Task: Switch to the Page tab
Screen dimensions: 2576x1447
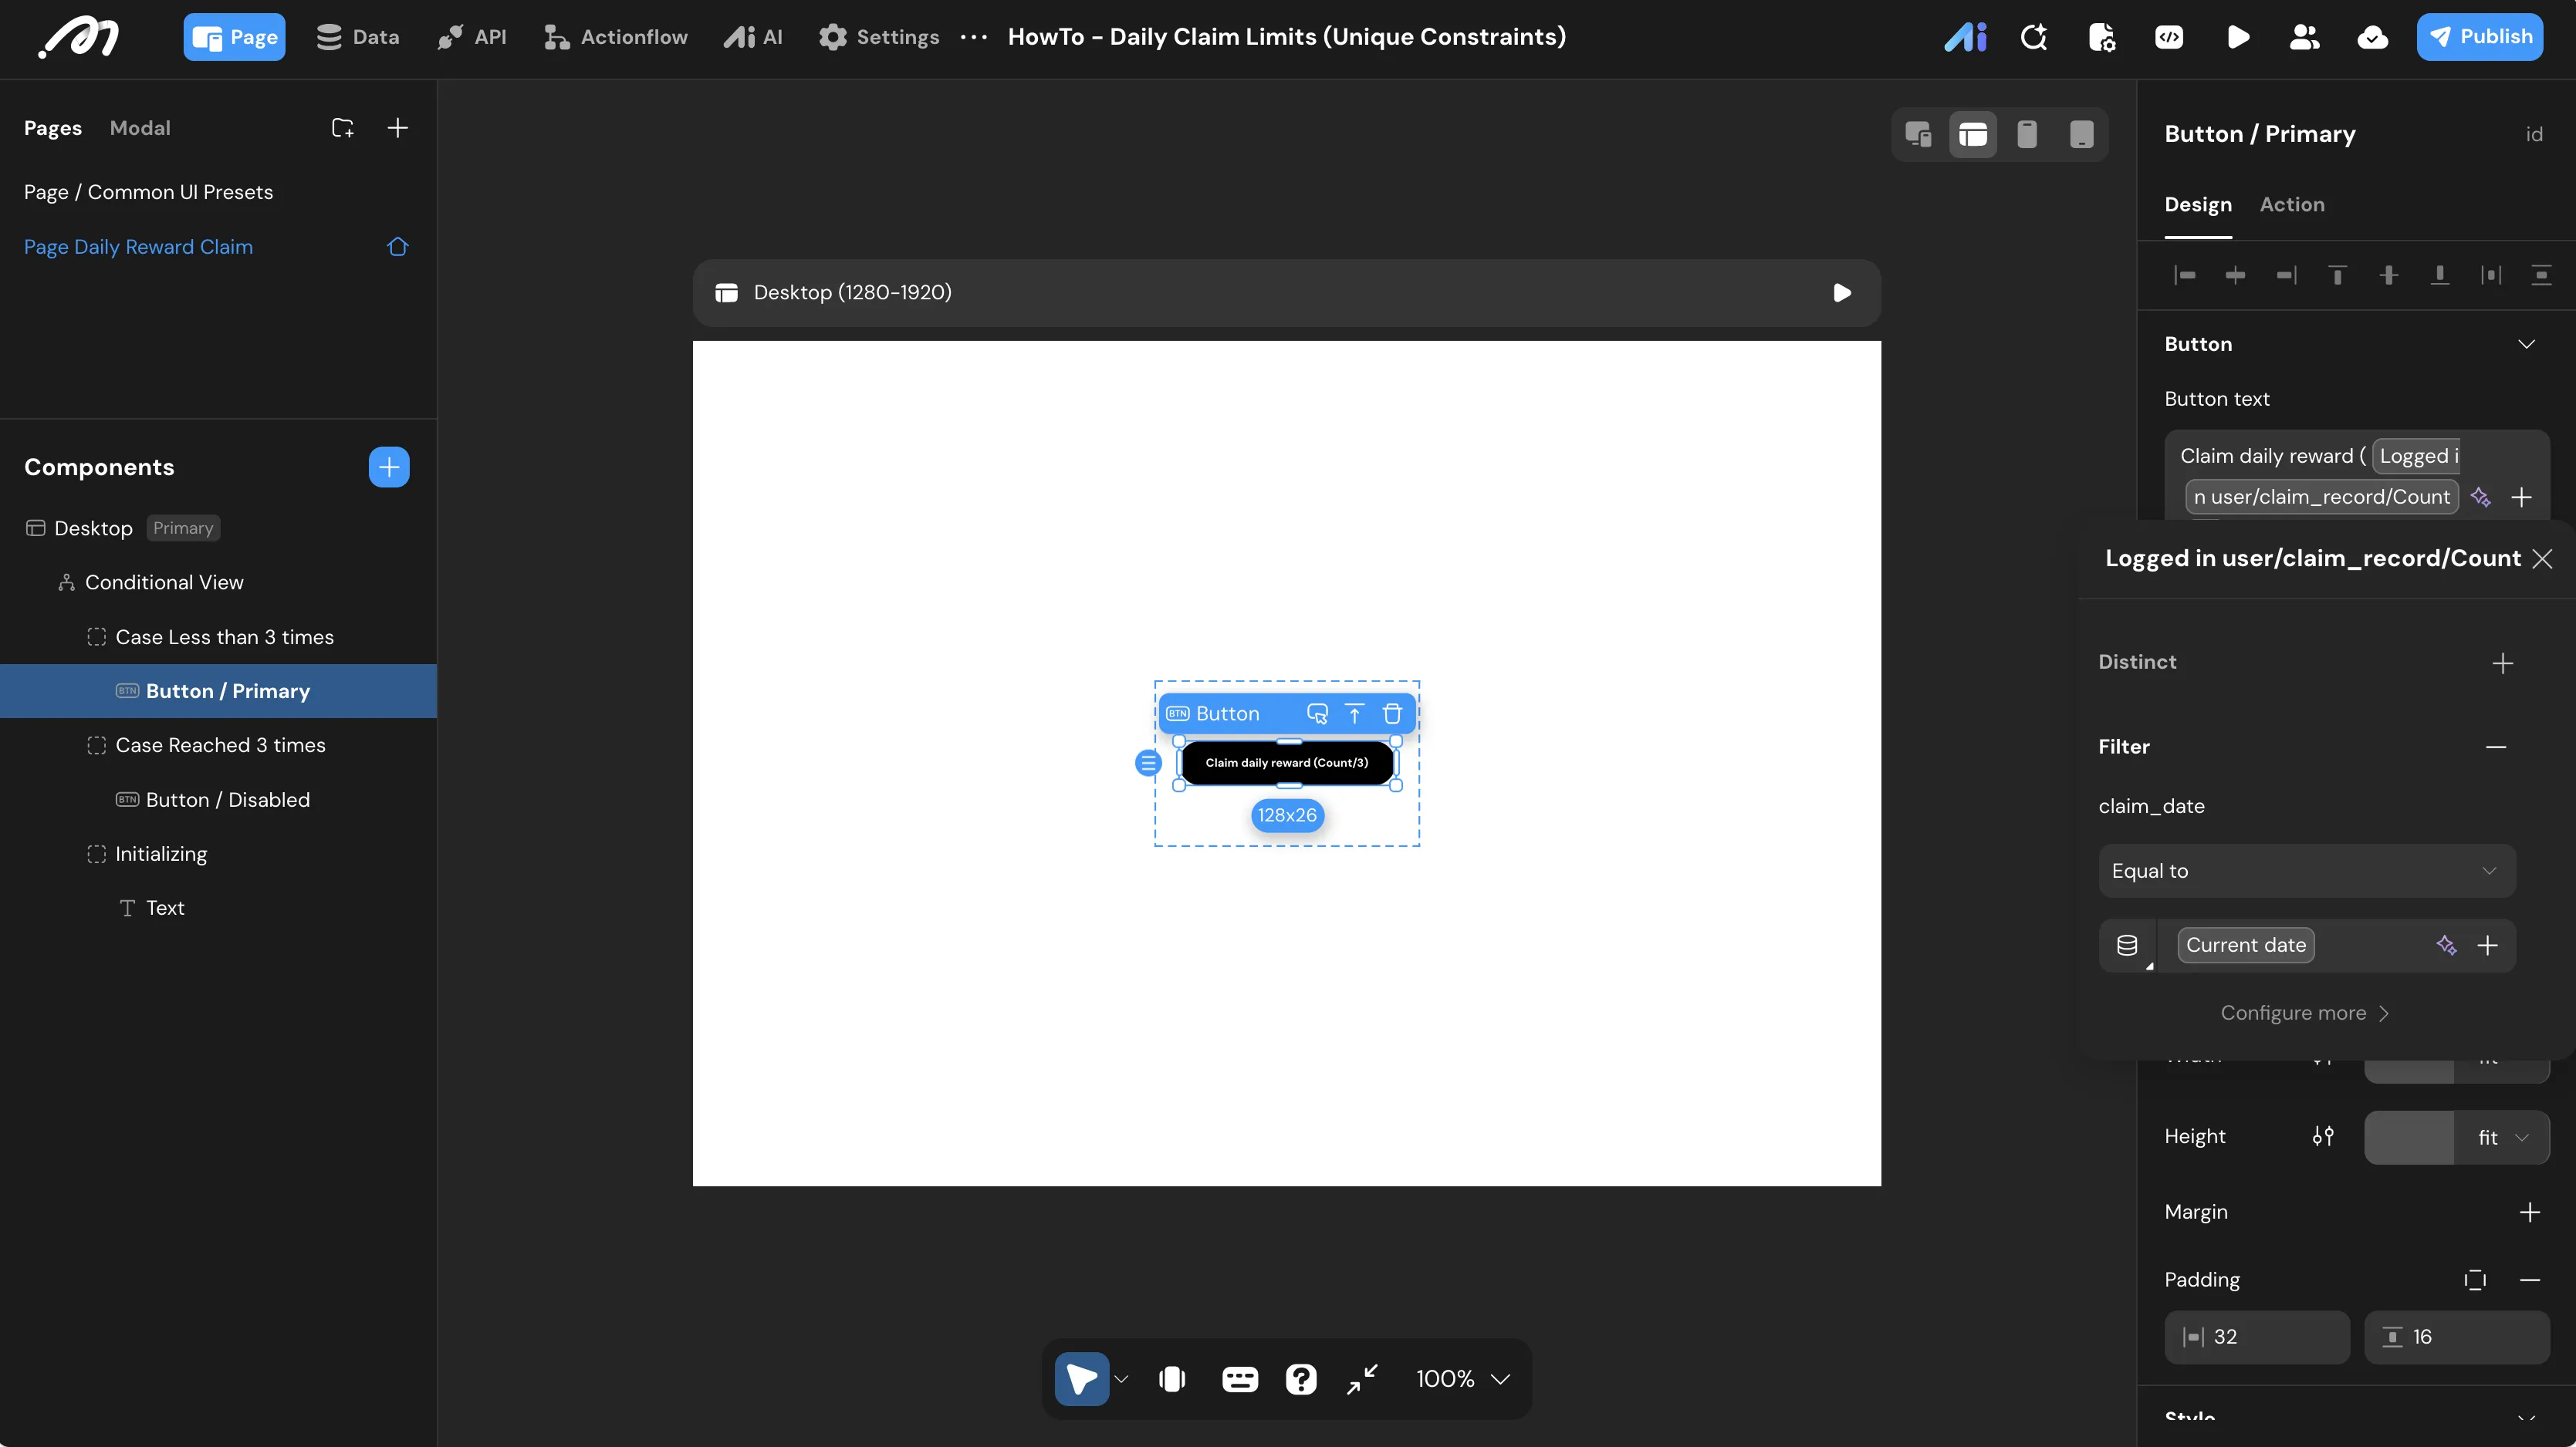Action: pos(234,37)
